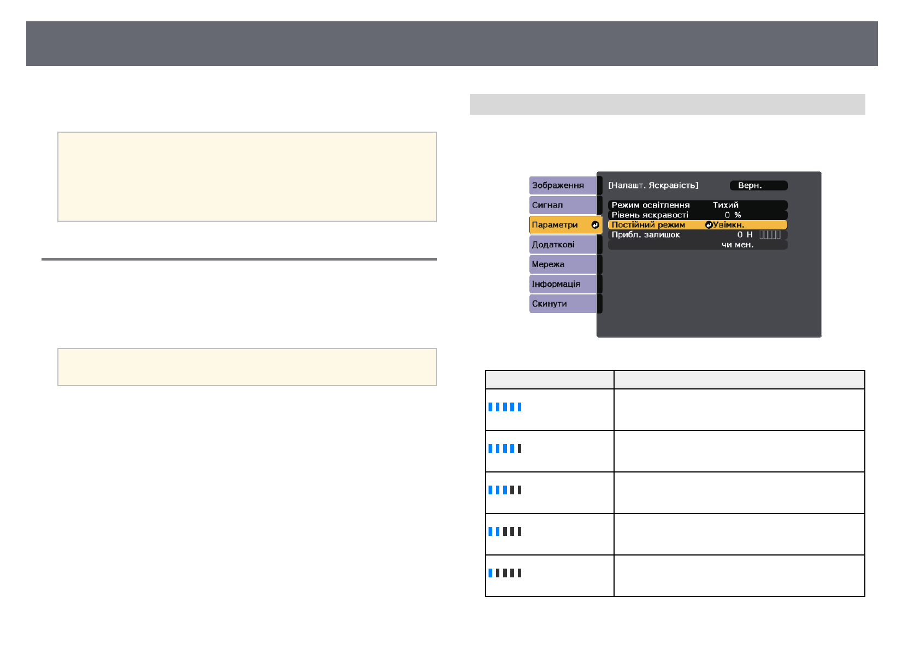The width and height of the screenshot is (920, 650).
Task: Switch to the Мережа menu
Action: pos(562,264)
